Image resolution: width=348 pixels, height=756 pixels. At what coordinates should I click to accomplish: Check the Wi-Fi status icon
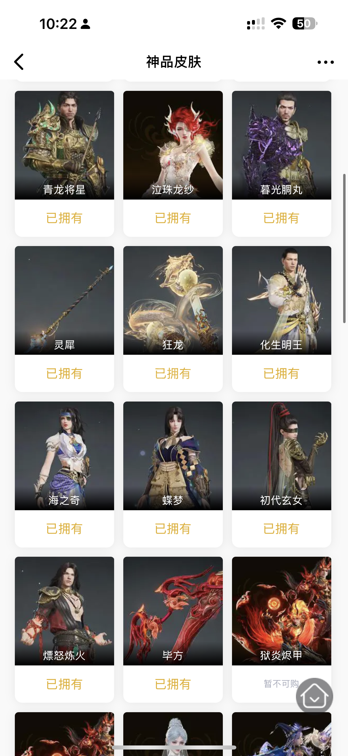click(x=278, y=24)
